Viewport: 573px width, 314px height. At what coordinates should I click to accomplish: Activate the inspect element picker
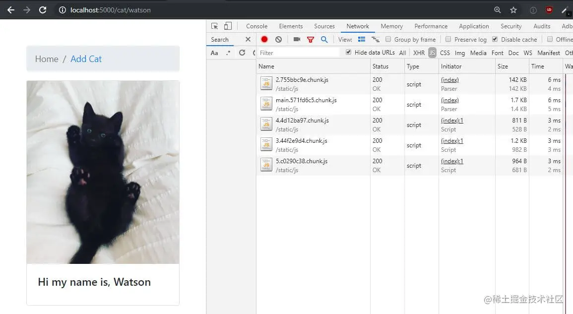pos(214,26)
